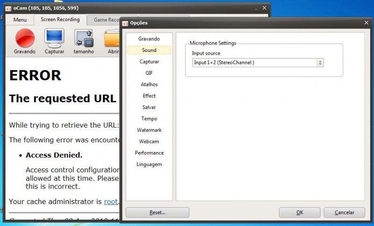374x226 pixels.
Task: Switch to the Screen Recording tab
Action: (x=60, y=20)
